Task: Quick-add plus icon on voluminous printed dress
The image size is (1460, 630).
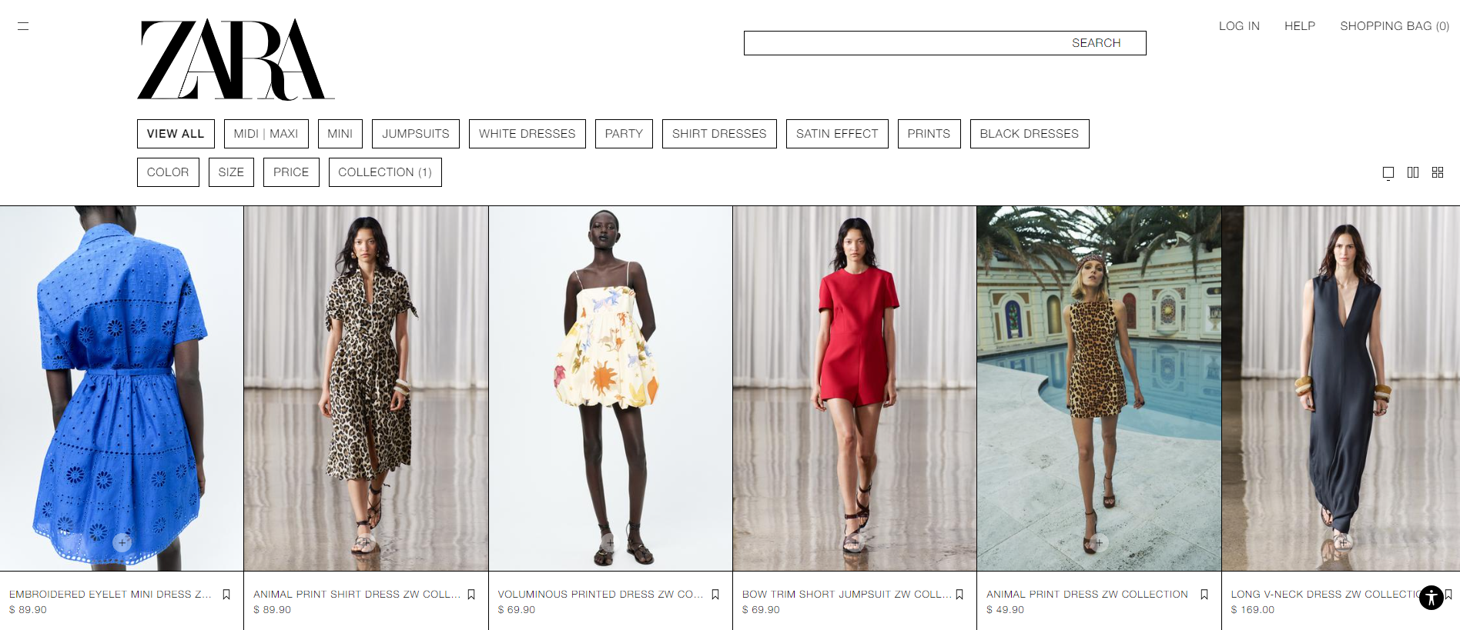Action: click(x=611, y=542)
